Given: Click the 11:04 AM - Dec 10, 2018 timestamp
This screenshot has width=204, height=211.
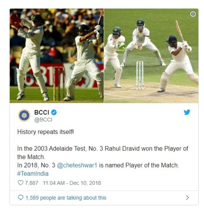Looking at the screenshot, I should coord(72,183).
